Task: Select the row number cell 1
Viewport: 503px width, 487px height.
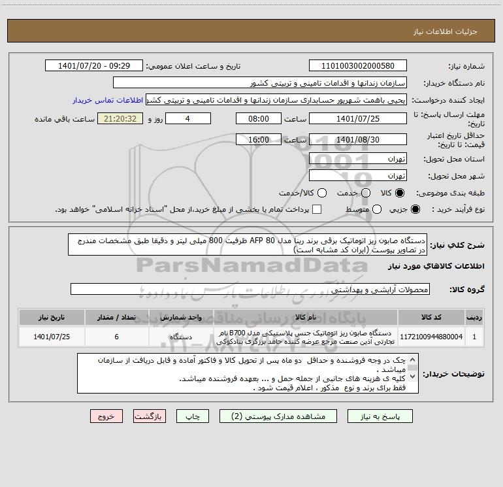Action: coord(474,337)
